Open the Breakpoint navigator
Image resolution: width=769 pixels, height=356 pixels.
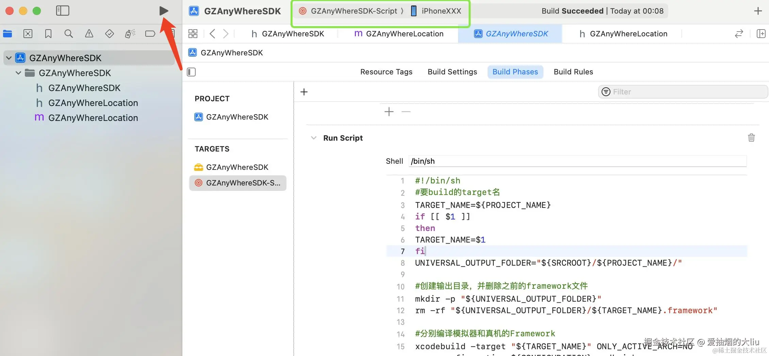click(x=150, y=34)
